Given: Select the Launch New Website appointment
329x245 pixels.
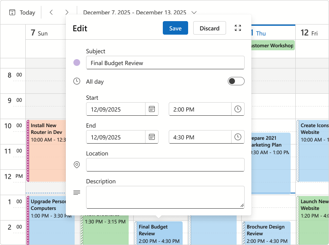Looking at the screenshot, I should [313, 220].
